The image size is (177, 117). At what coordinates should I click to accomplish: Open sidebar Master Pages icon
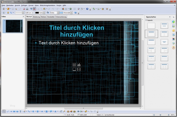click(173, 26)
